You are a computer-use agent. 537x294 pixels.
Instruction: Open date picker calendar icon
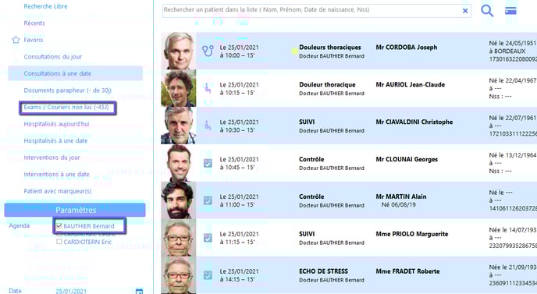(139, 291)
